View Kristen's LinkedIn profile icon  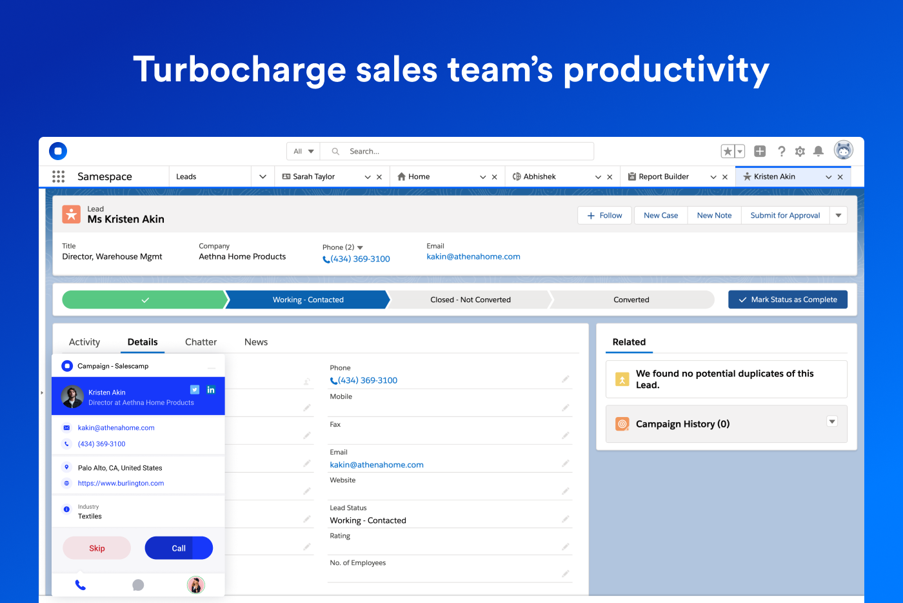click(210, 389)
